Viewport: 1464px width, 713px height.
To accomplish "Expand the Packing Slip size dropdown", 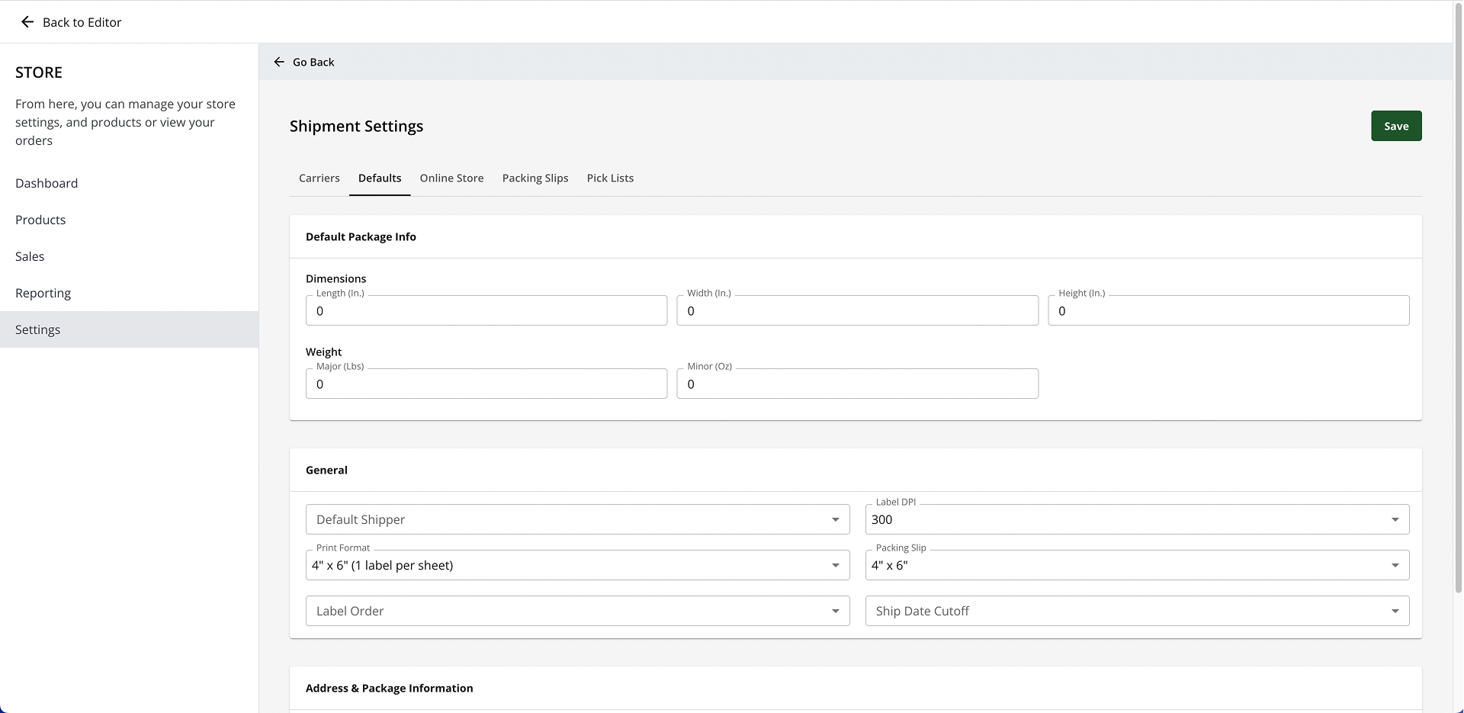I will click(1136, 565).
